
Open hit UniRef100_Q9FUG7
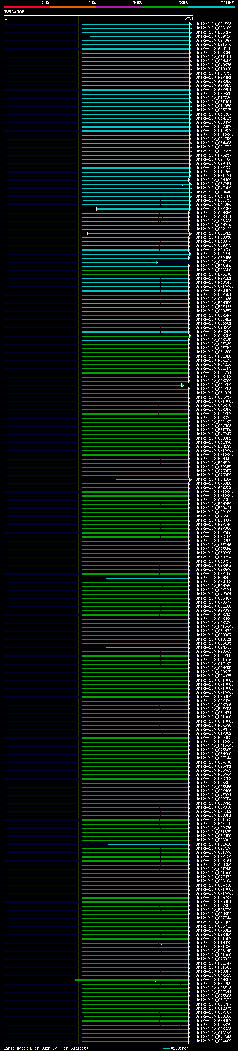pos(213,40)
